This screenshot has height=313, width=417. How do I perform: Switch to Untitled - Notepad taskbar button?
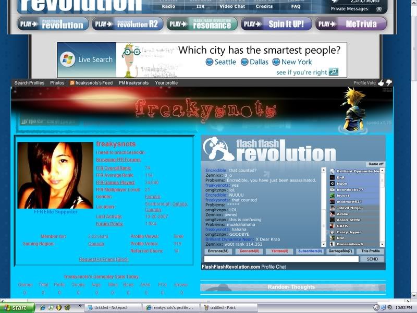tap(113, 308)
